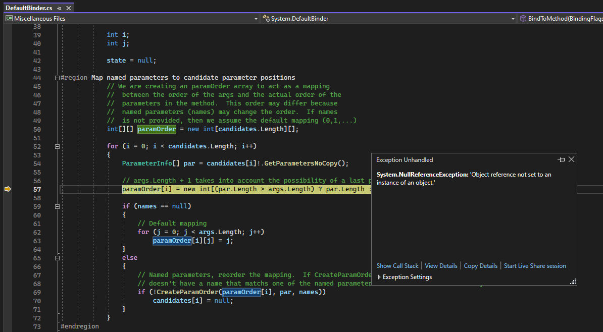Screen dimensions: 603x332
Task: Click the yellow current-statement arrow in margin
Action: point(8,189)
